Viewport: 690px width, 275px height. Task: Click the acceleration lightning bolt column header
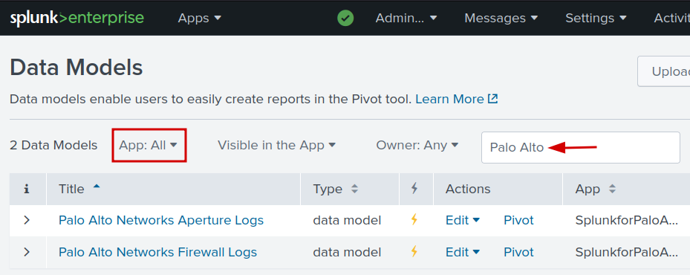click(x=414, y=189)
